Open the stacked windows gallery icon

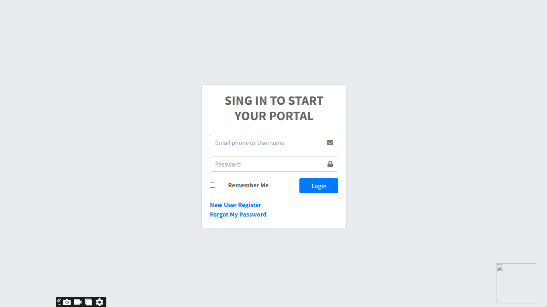pos(89,302)
